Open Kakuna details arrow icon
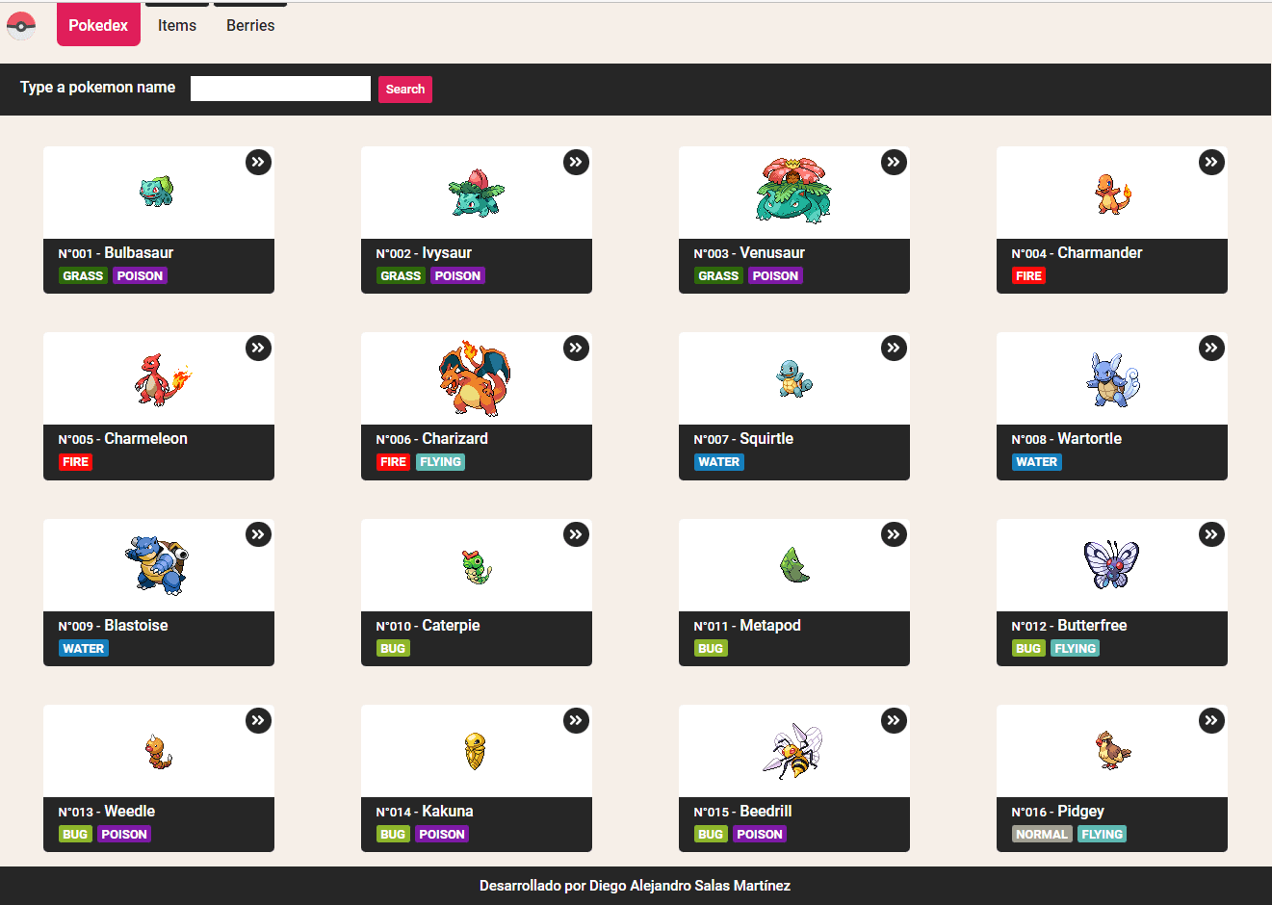 click(576, 720)
